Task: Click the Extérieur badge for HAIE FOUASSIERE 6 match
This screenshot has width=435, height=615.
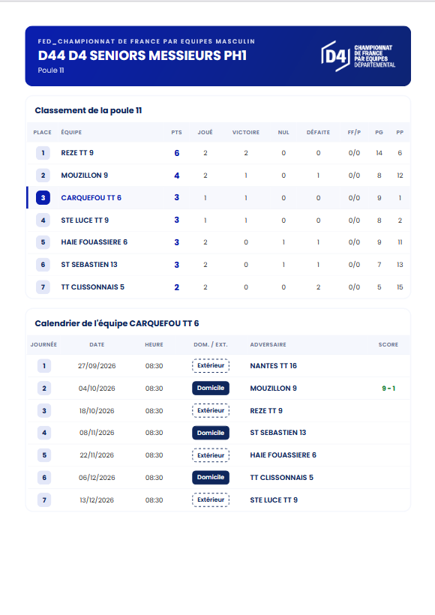Action: pyautogui.click(x=211, y=455)
